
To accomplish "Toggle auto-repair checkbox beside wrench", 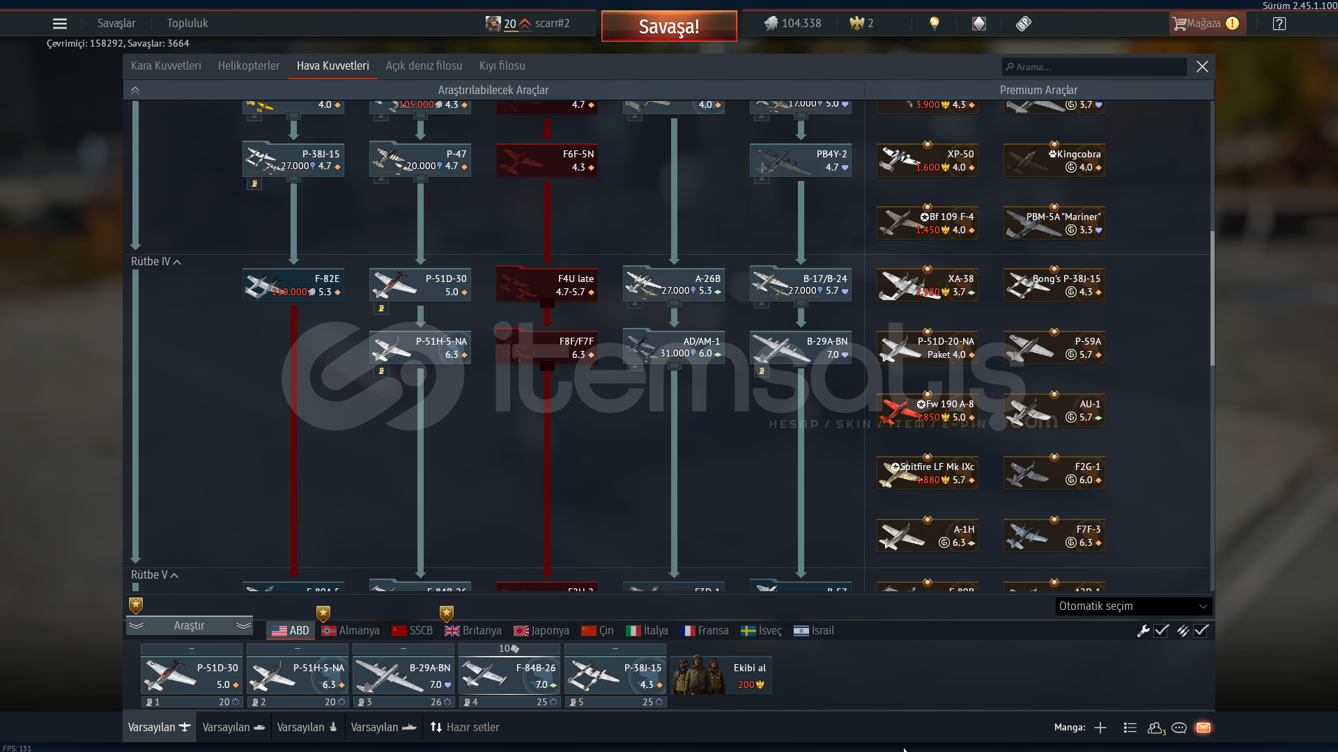I will click(1161, 631).
